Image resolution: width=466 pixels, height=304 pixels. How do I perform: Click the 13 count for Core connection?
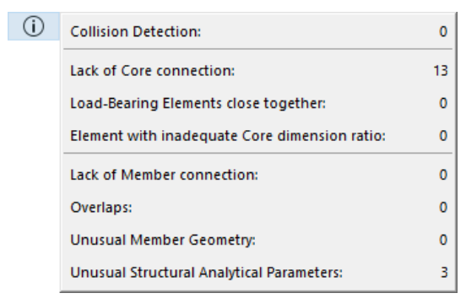tap(441, 71)
